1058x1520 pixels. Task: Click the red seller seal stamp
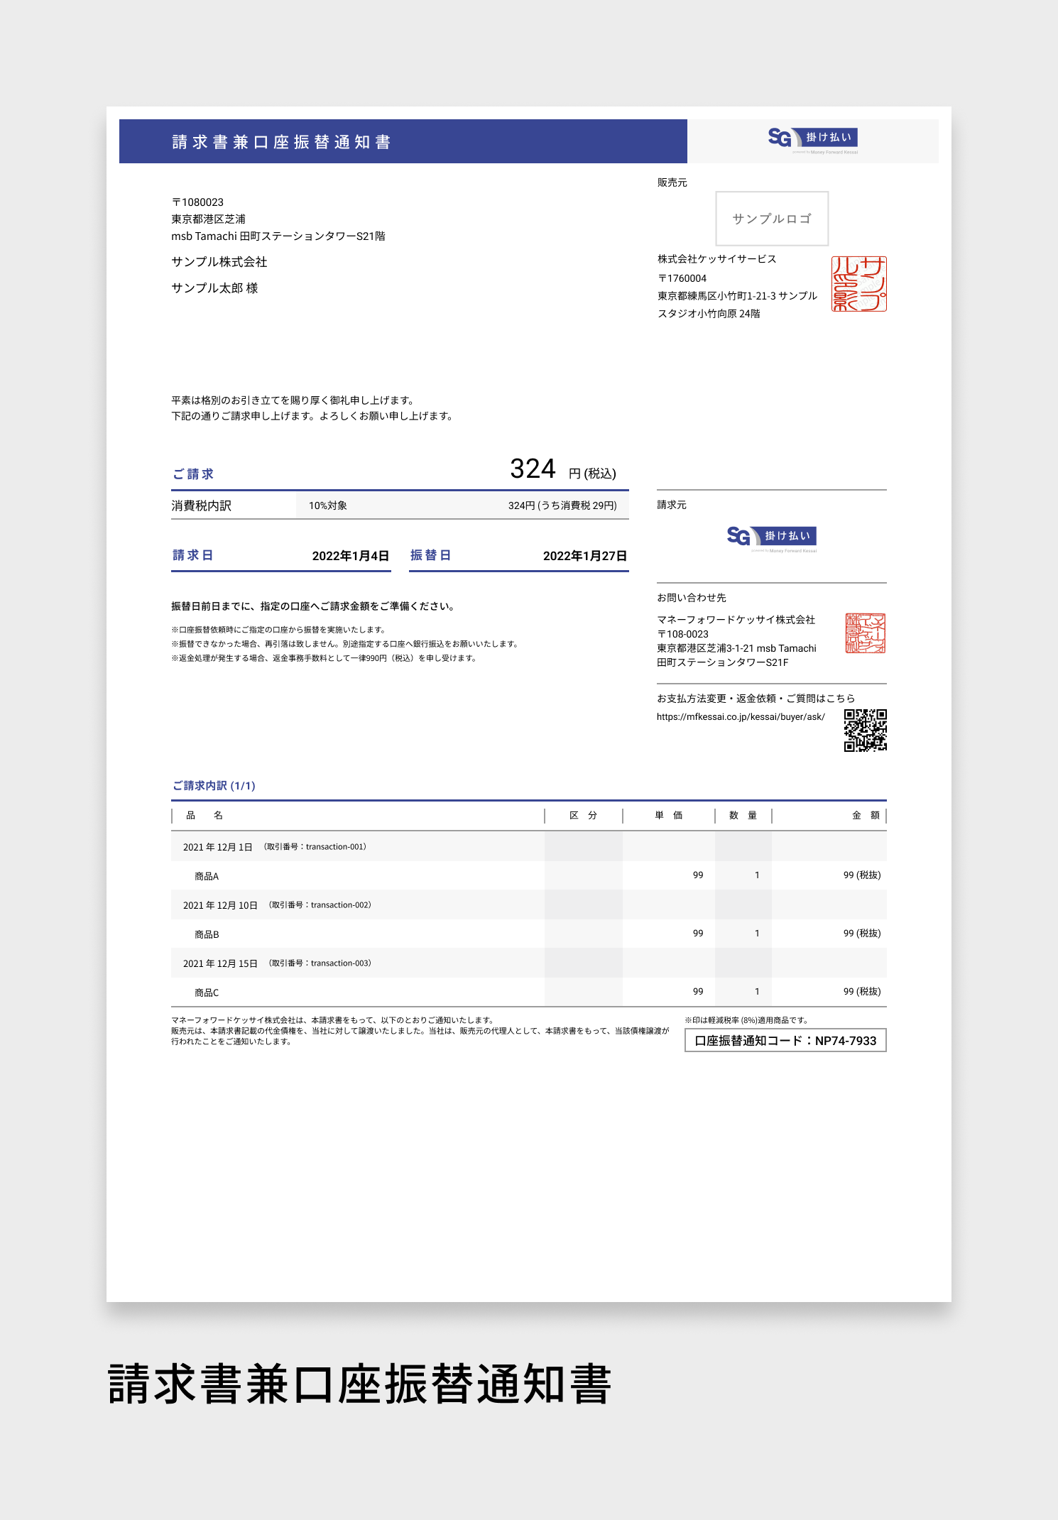point(859,284)
